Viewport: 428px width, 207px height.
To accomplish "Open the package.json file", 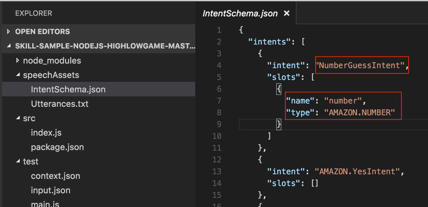I will [x=57, y=147].
